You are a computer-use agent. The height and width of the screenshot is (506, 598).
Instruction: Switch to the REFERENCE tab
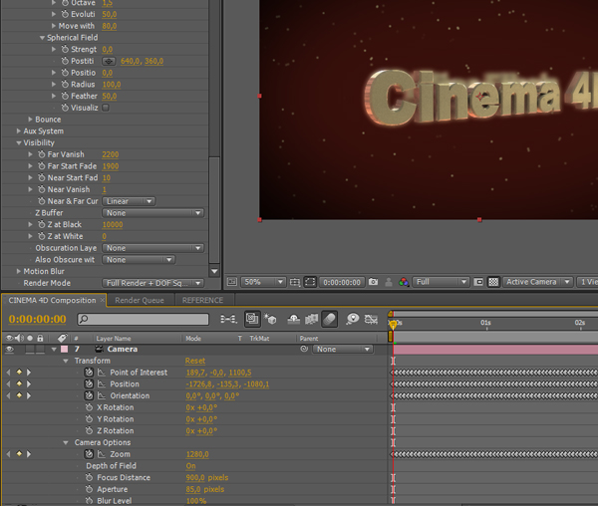(202, 300)
